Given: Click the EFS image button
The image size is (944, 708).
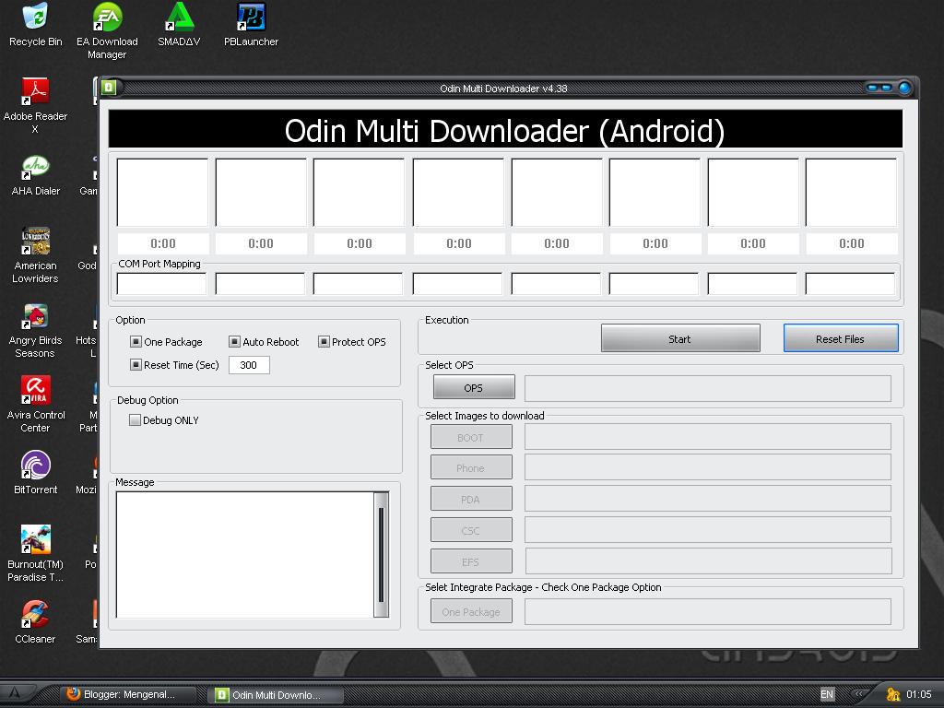Looking at the screenshot, I should (471, 561).
